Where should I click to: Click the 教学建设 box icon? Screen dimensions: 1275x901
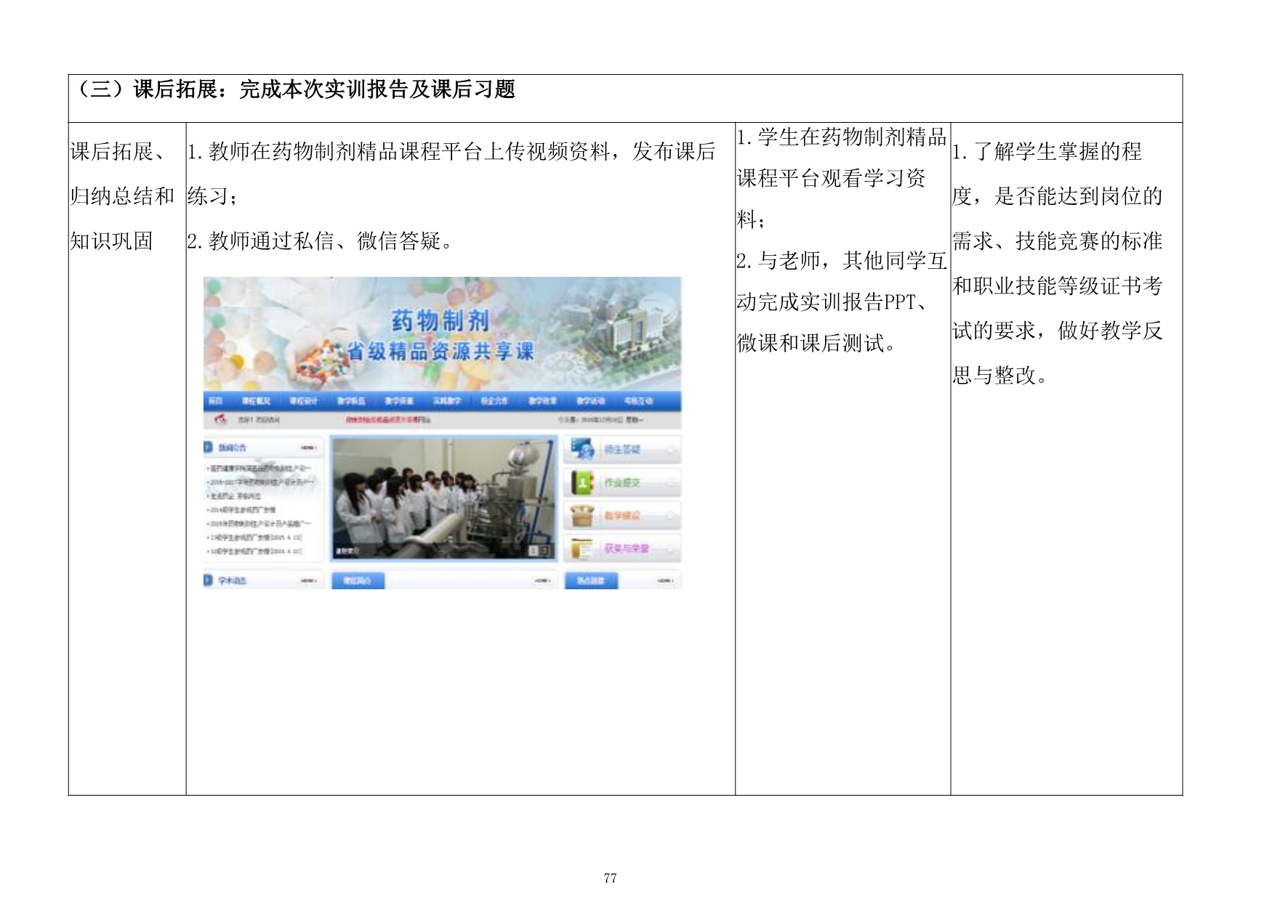583,515
